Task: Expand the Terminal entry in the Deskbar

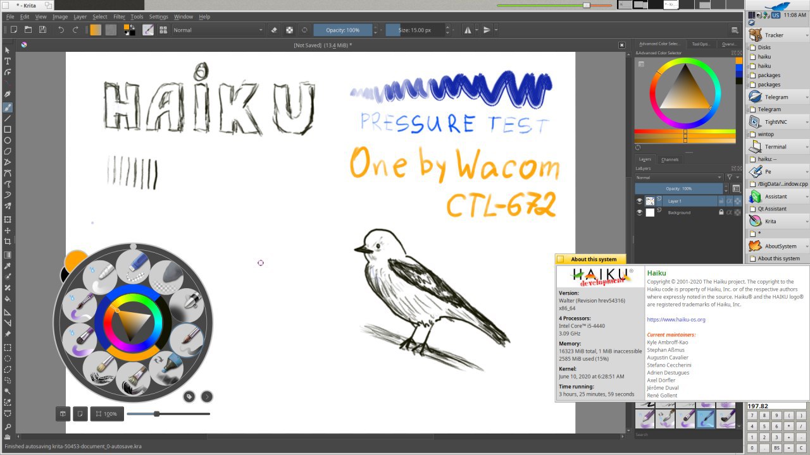Action: click(x=807, y=147)
